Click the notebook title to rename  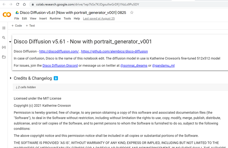(73, 13)
